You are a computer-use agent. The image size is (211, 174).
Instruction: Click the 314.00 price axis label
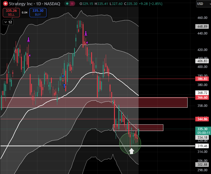pyautogui.click(x=202, y=152)
